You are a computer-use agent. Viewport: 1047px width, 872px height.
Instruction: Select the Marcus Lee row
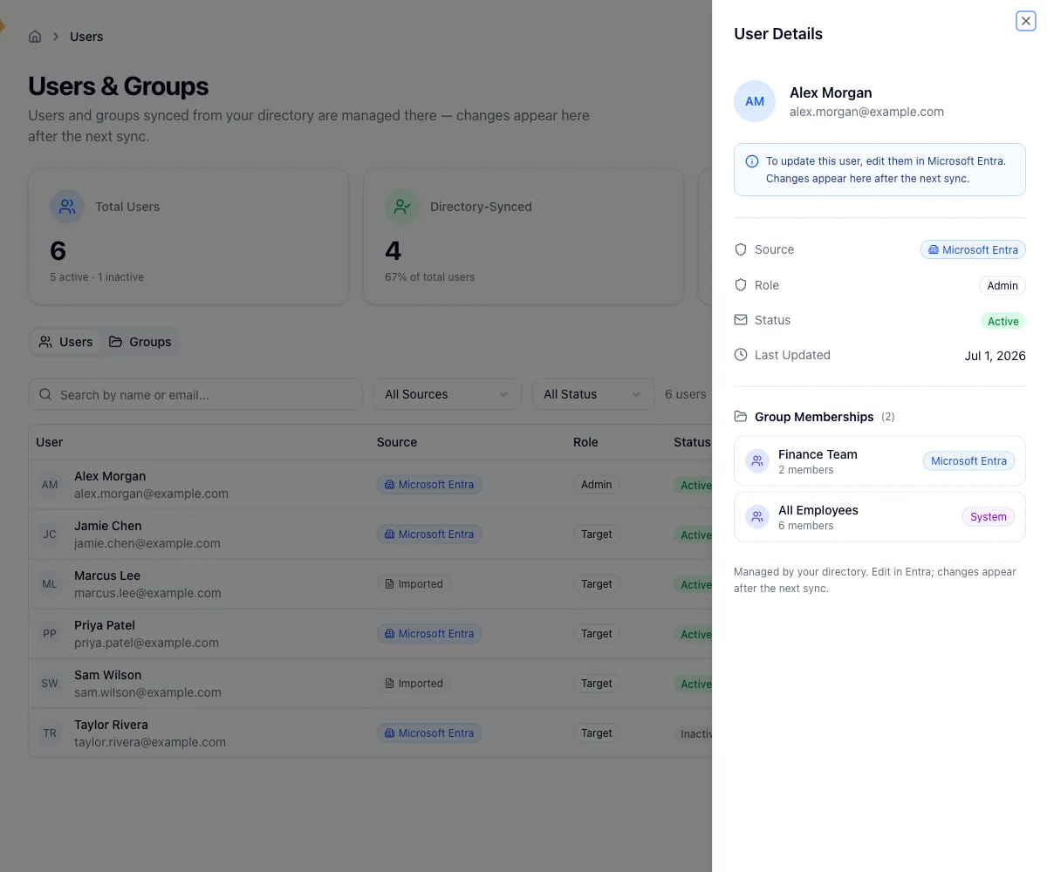370,584
